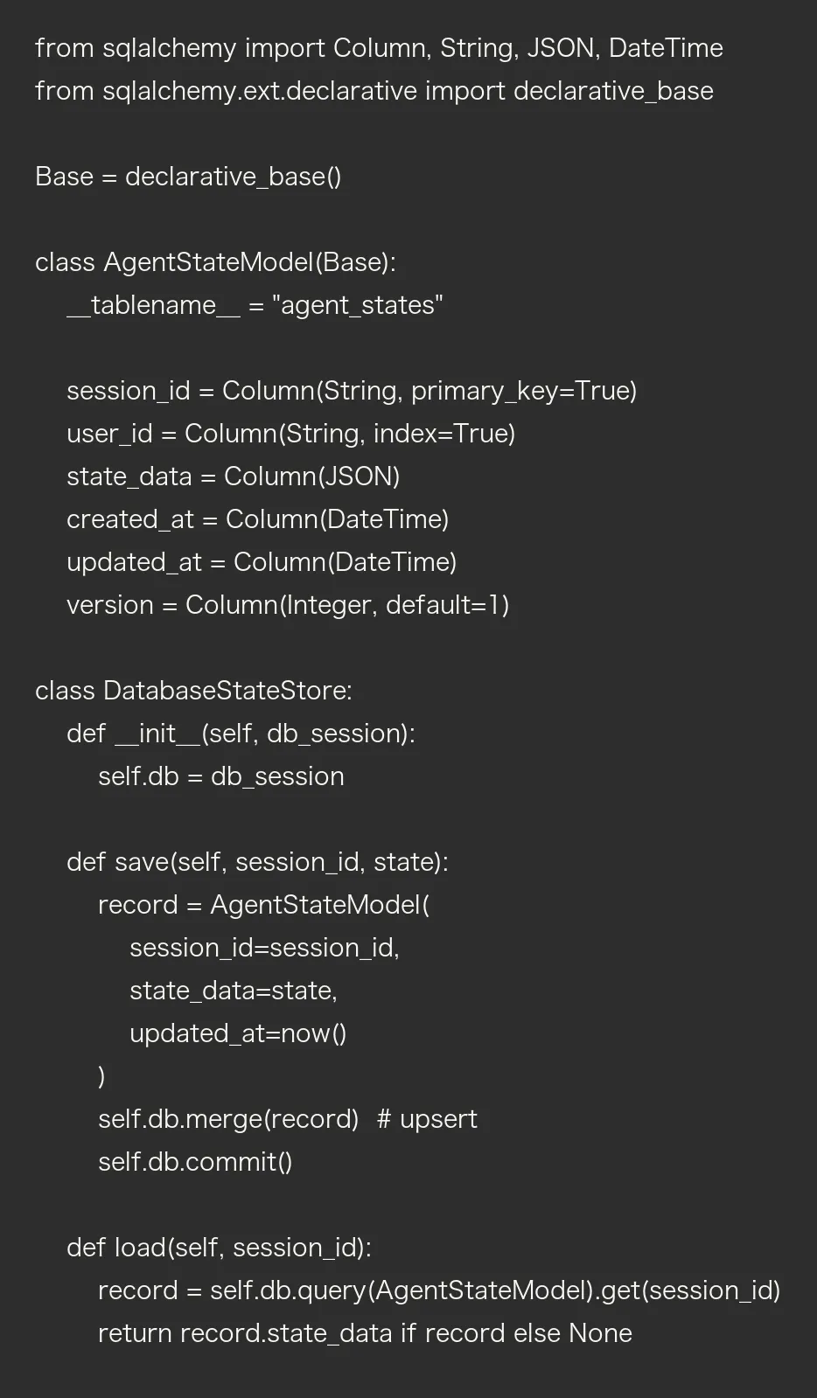Click the DatabaseStateStore class name
This screenshot has width=817, height=1398.
tap(227, 691)
